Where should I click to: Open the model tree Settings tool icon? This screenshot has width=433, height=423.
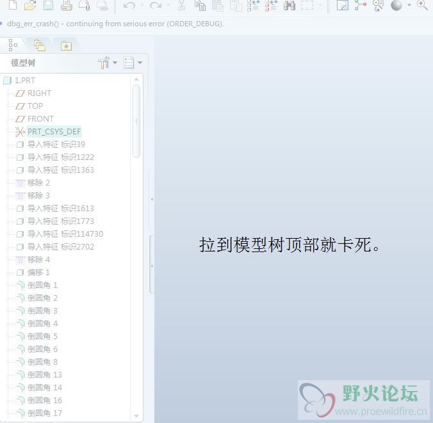click(x=104, y=63)
